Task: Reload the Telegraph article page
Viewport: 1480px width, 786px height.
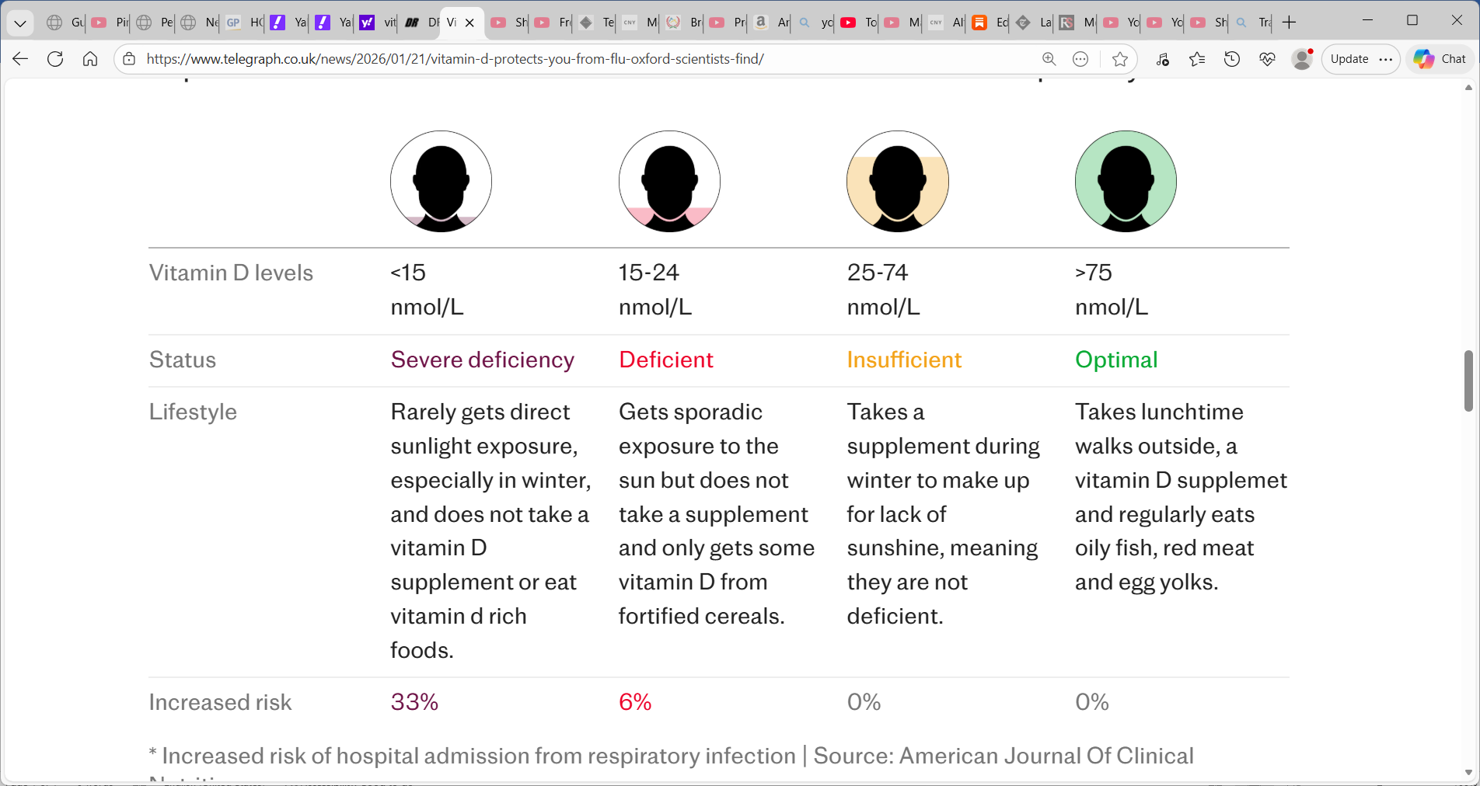Action: coord(55,59)
